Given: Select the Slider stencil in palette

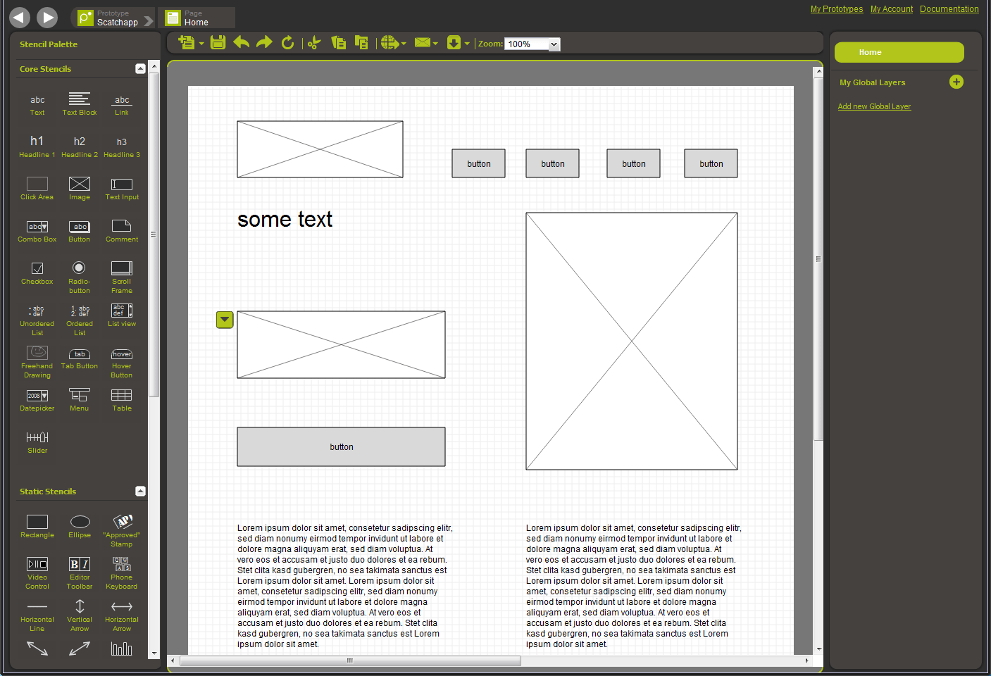Looking at the screenshot, I should pos(37,442).
